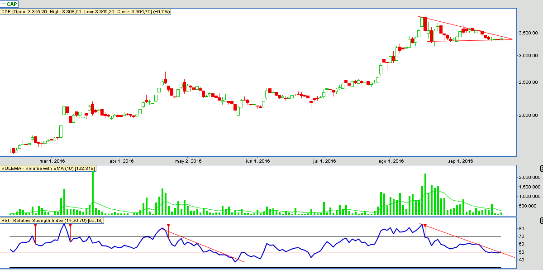The height and width of the screenshot is (270, 543).
Task: Click the RSI axis value 70
Action: pos(521,236)
